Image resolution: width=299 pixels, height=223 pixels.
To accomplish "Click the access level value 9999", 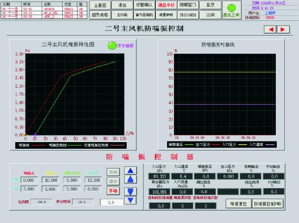I will click(x=270, y=18).
